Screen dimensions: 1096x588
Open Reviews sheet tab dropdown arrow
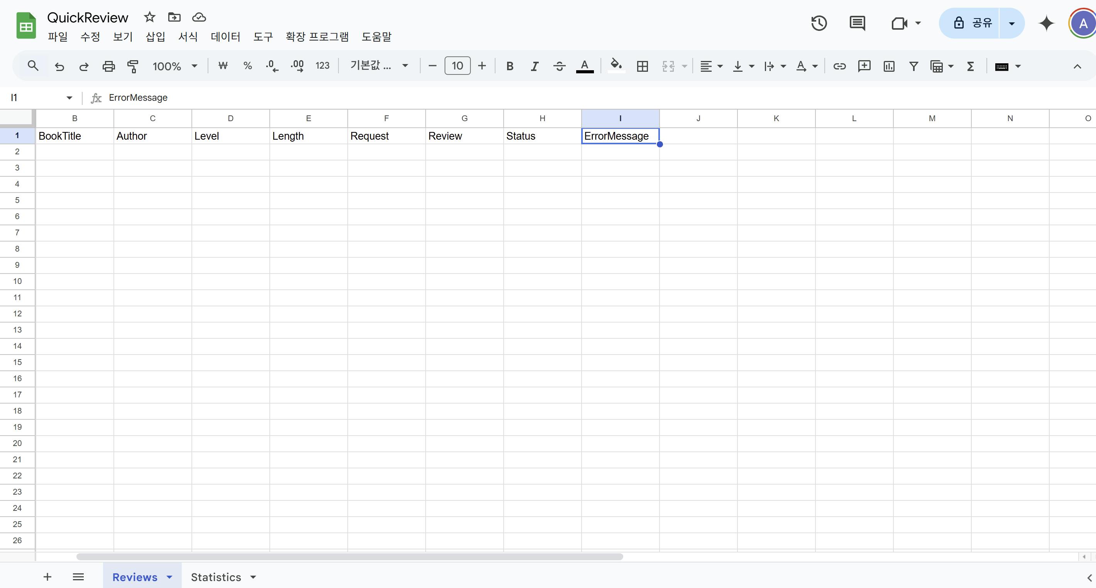169,577
